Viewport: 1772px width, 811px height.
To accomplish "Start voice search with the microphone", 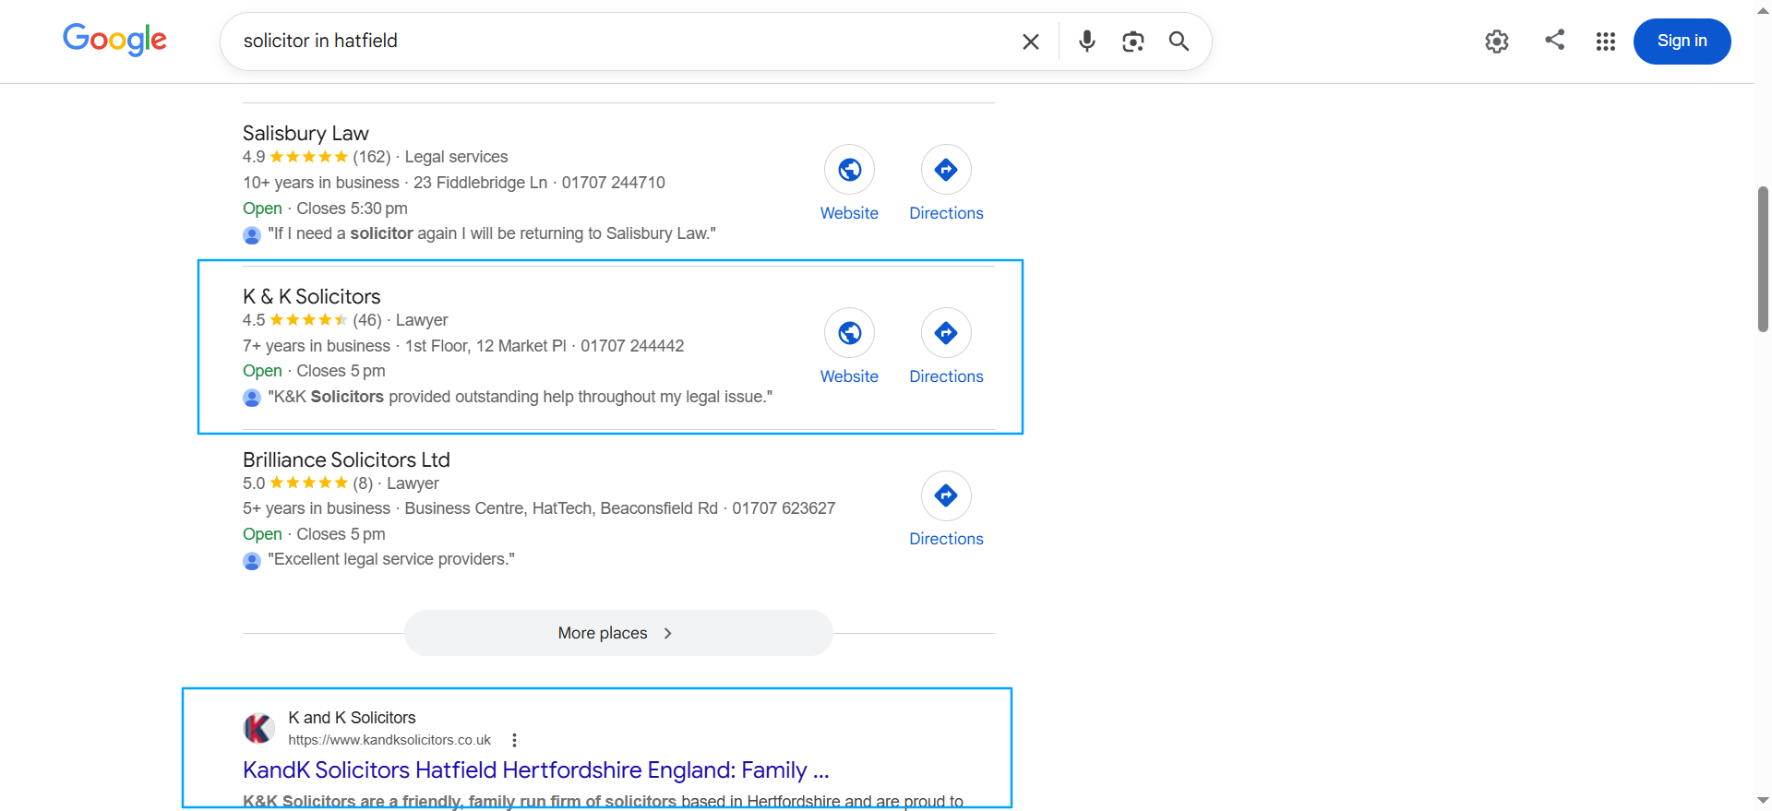I will point(1087,42).
